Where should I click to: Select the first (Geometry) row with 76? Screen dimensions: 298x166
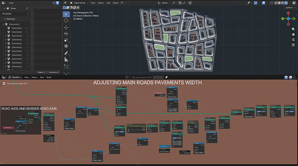(x=16, y=28)
